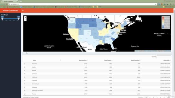Select table page 1 button
The image size is (175, 98).
pyautogui.click(x=146, y=97)
